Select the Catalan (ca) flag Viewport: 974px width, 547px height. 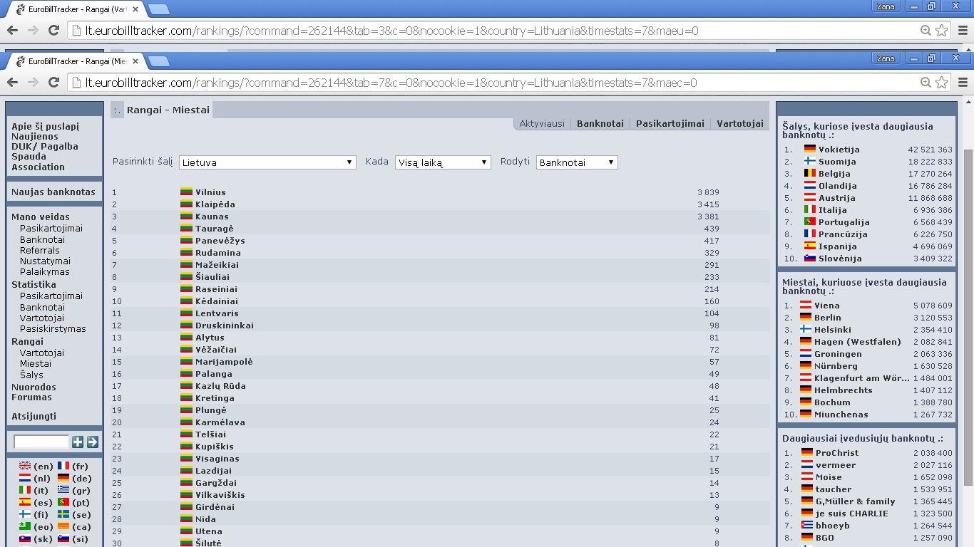[63, 527]
